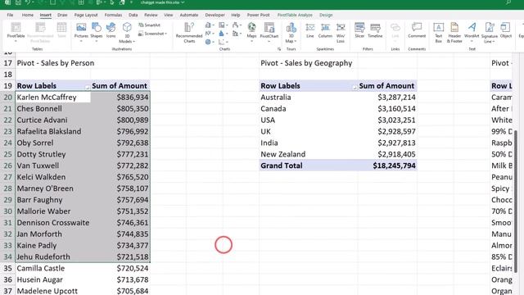Open the search magnifier in title bar

(x=508, y=2)
